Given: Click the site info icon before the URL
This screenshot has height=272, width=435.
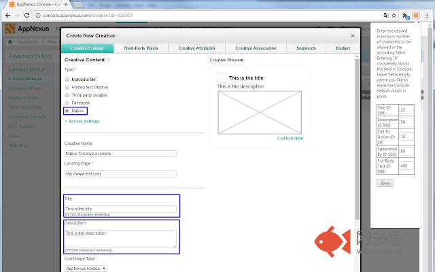Looking at the screenshot, I should [38, 15].
